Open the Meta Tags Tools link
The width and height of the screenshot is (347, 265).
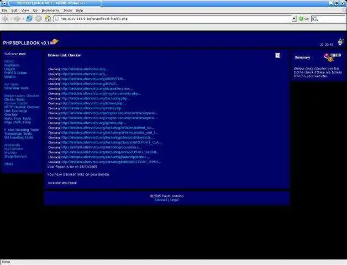coord(18,118)
